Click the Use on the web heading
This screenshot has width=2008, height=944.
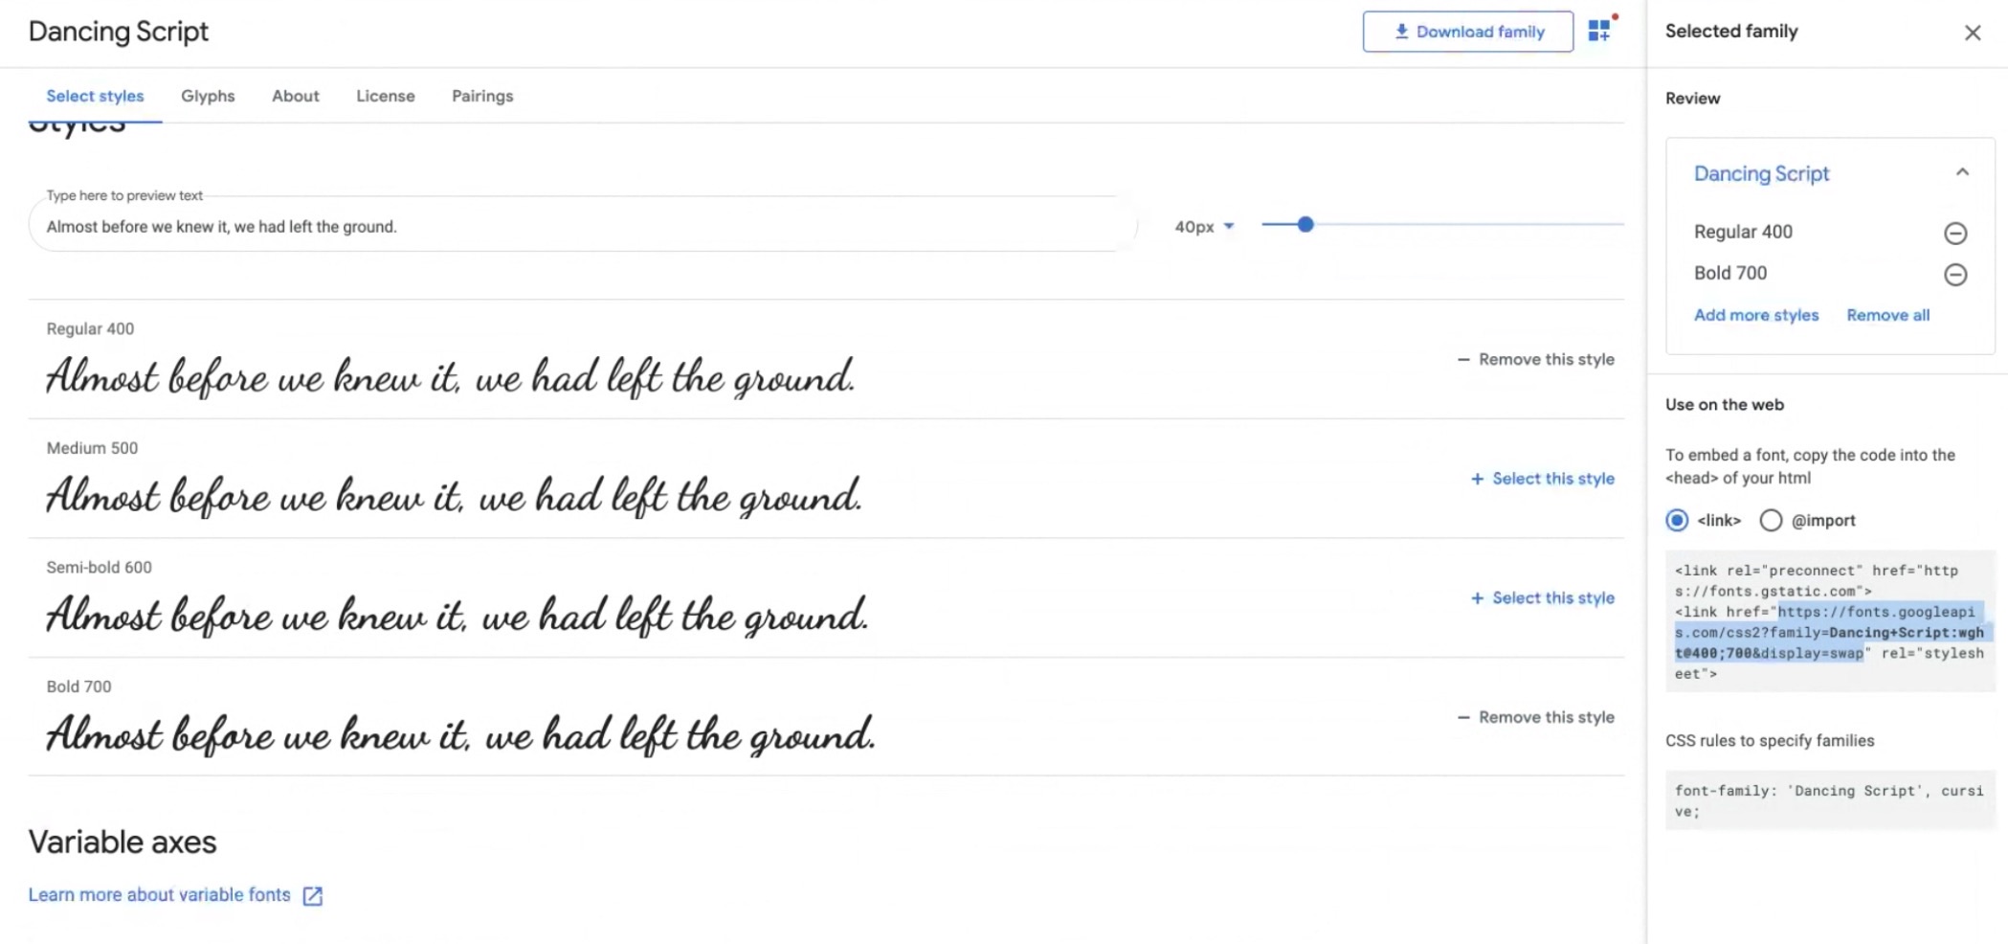point(1725,404)
